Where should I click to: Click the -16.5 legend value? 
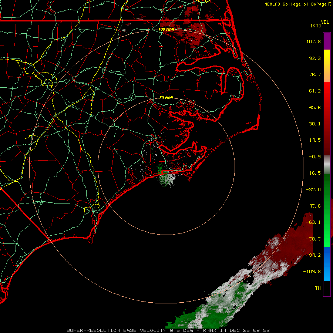point(313,173)
